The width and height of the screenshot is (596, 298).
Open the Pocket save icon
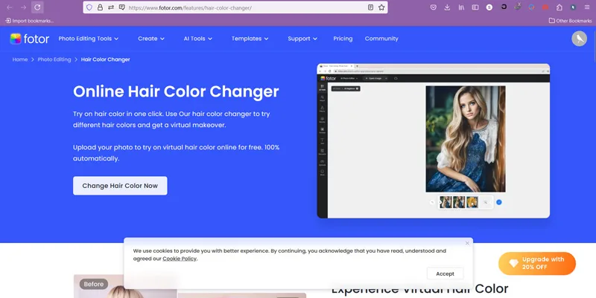[434, 7]
